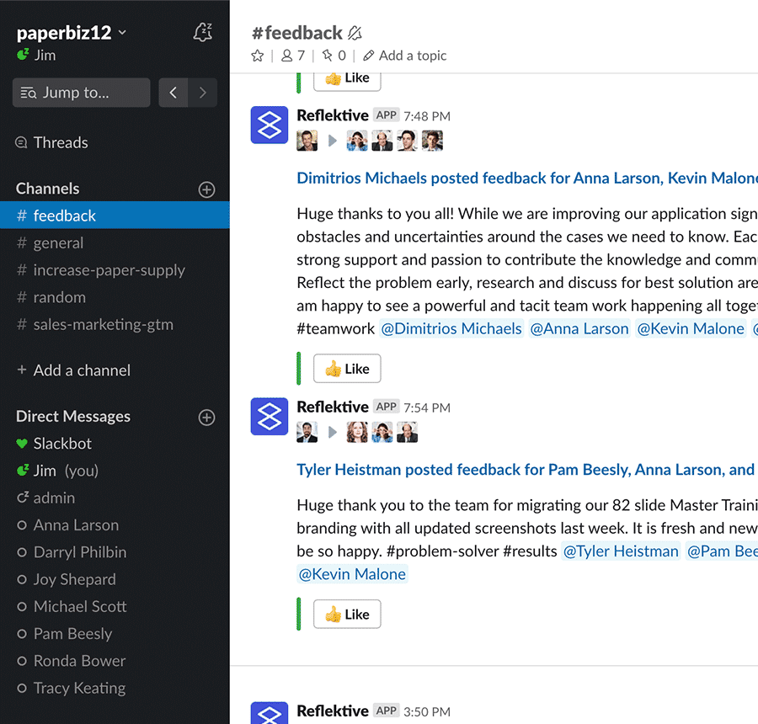Toggle muted bell icon beside #feedback title
Viewport: 758px width, 724px height.
pos(355,33)
